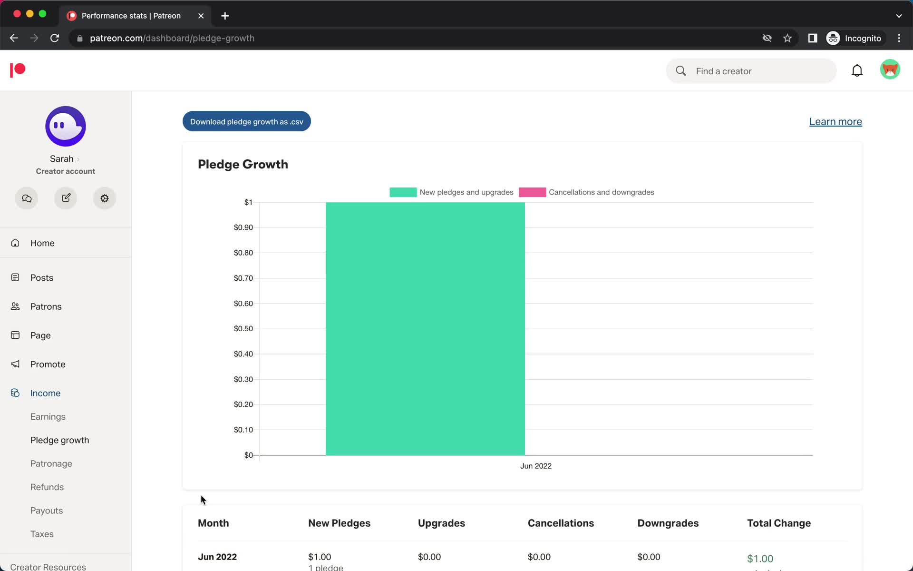Go to Taxes submenu
The height and width of the screenshot is (571, 913).
pyautogui.click(x=42, y=534)
